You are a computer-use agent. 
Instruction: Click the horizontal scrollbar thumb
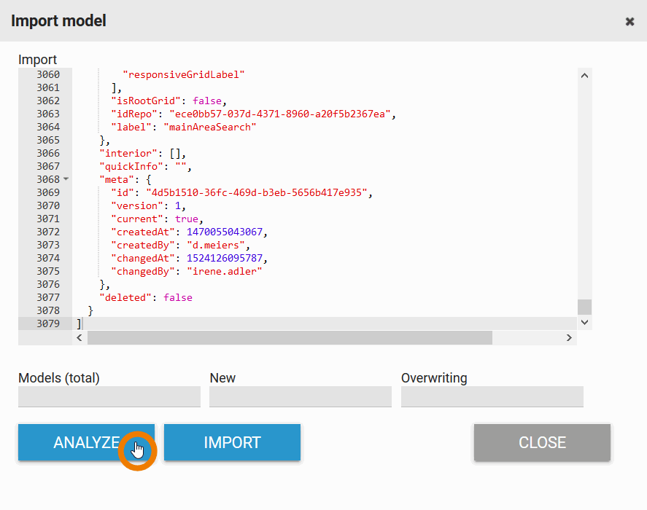(x=290, y=338)
